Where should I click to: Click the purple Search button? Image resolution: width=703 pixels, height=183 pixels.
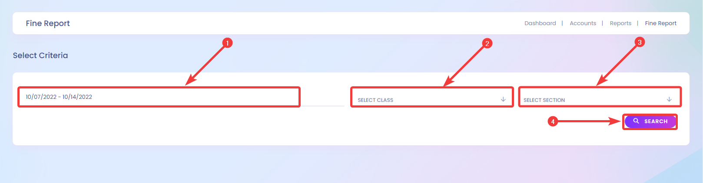tap(650, 121)
